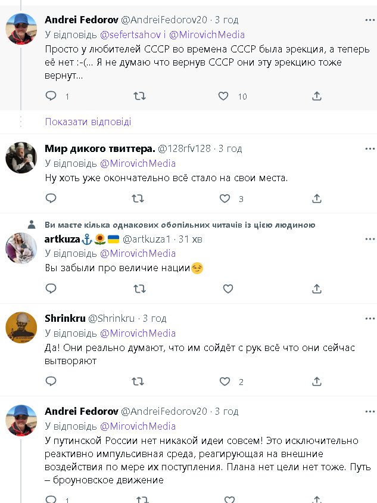Share Andrei Fedorov's first tweet
This screenshot has height=503, width=377.
317,96
